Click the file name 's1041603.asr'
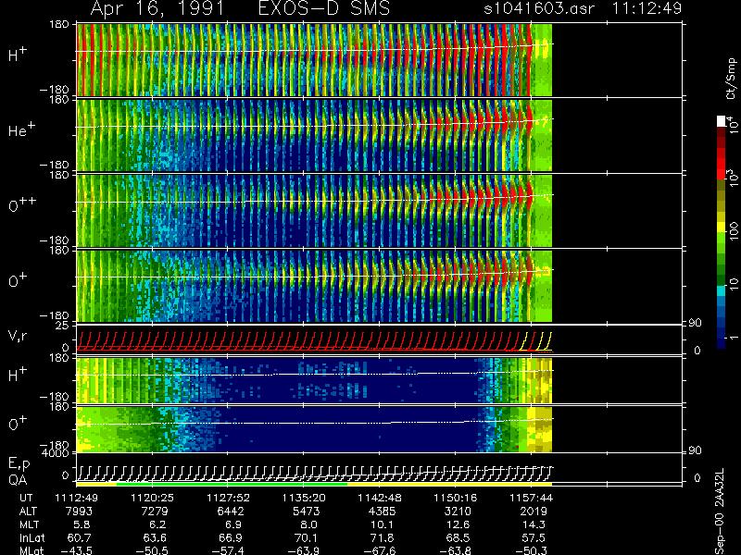This screenshot has width=741, height=555. [539, 8]
